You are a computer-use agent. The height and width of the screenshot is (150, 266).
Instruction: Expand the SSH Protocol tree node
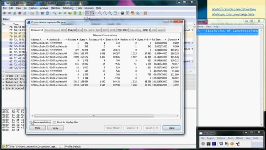coord(3,88)
